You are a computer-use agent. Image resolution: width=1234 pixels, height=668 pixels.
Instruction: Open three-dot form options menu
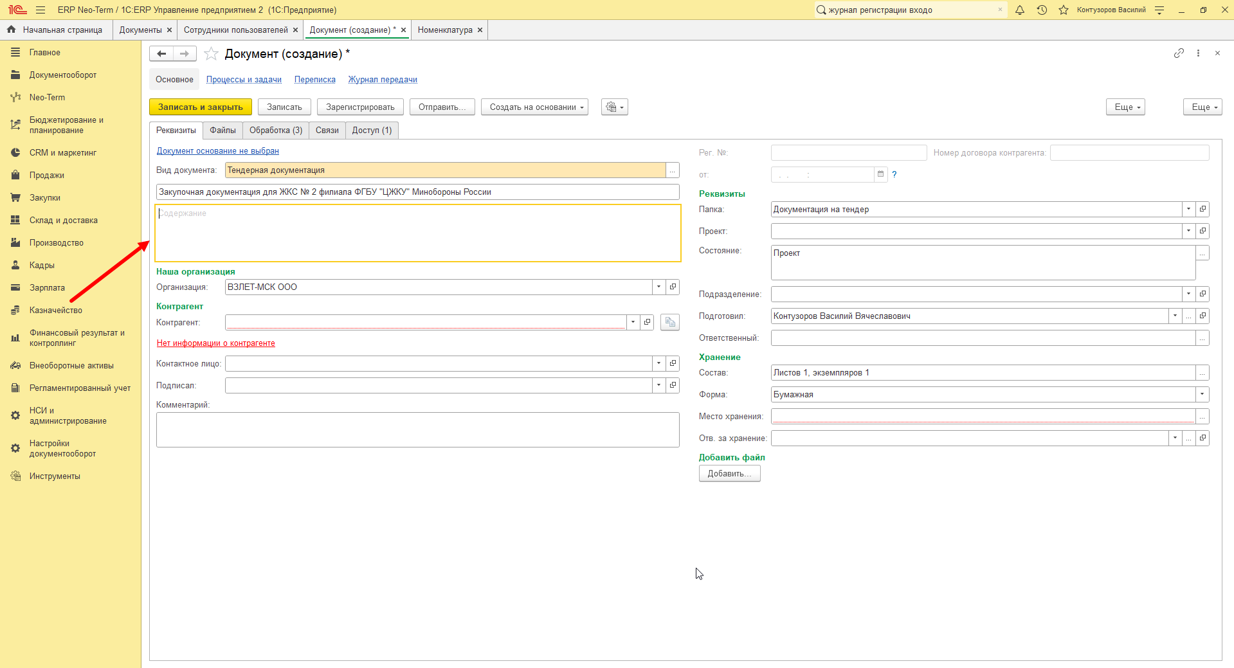[1198, 53]
